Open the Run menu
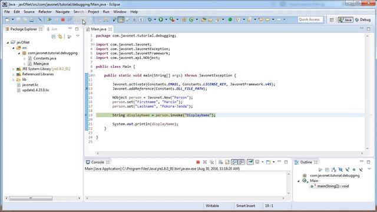This screenshot has height=212, width=377. [x=106, y=12]
